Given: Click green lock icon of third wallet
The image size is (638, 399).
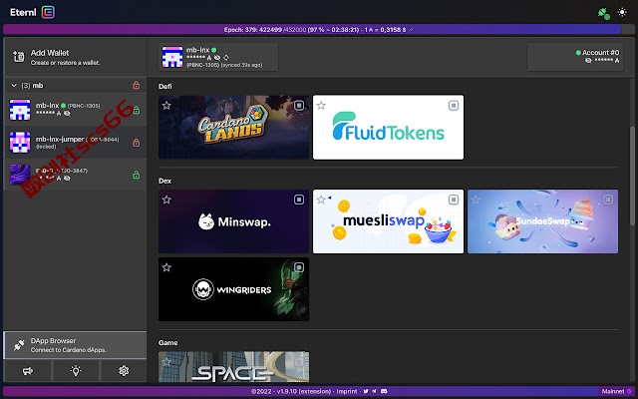Looking at the screenshot, I should coord(137,176).
